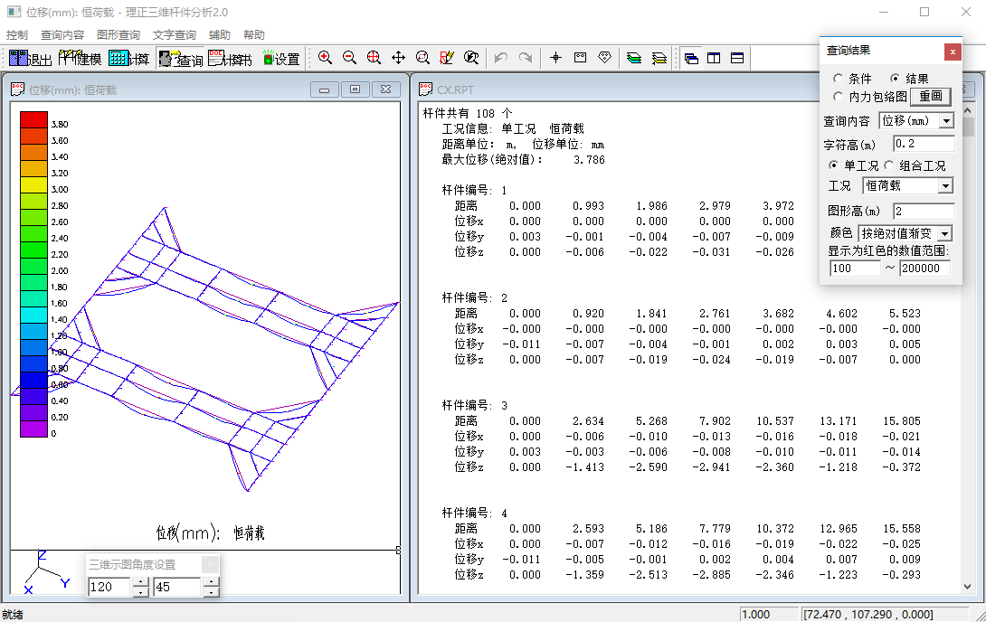
Task: Open the 查询内容 menu in the menu bar
Action: click(62, 35)
